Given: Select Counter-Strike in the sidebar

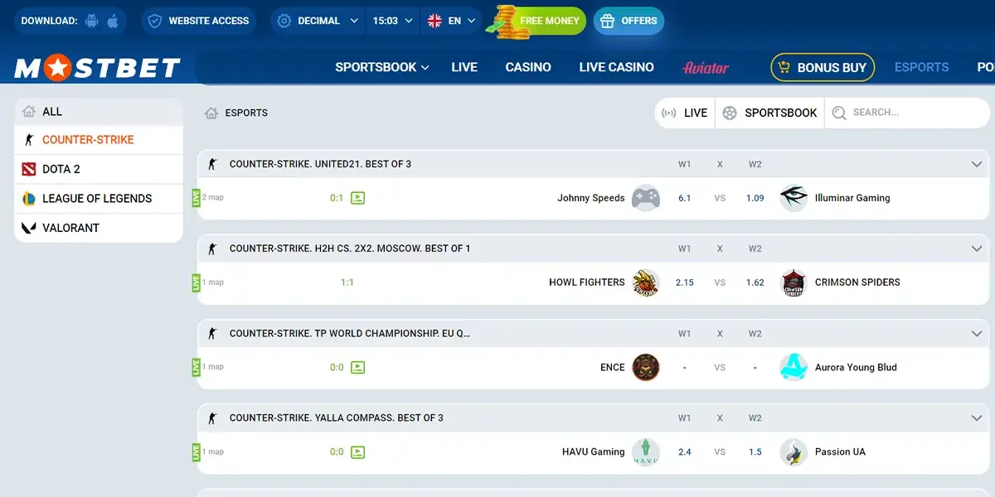Looking at the screenshot, I should point(99,140).
